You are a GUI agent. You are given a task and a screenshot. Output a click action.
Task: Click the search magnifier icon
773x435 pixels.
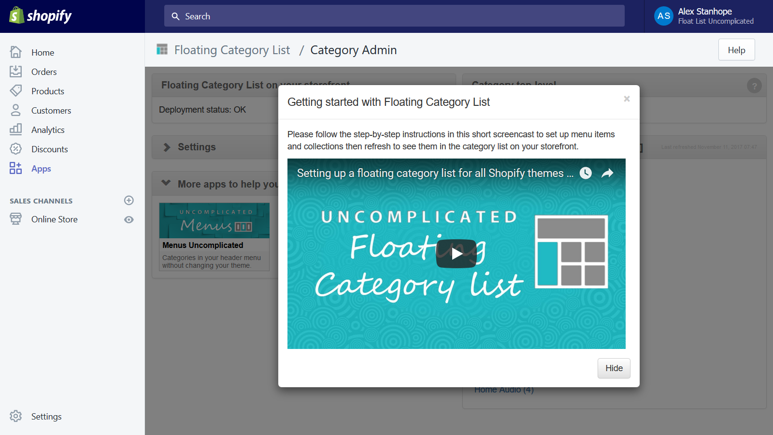point(175,16)
